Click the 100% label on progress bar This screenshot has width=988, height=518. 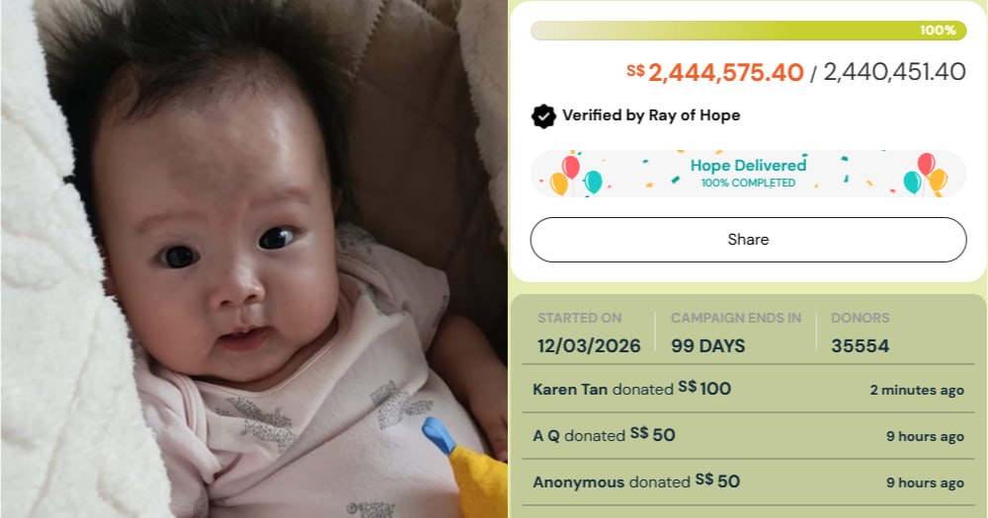point(938,31)
